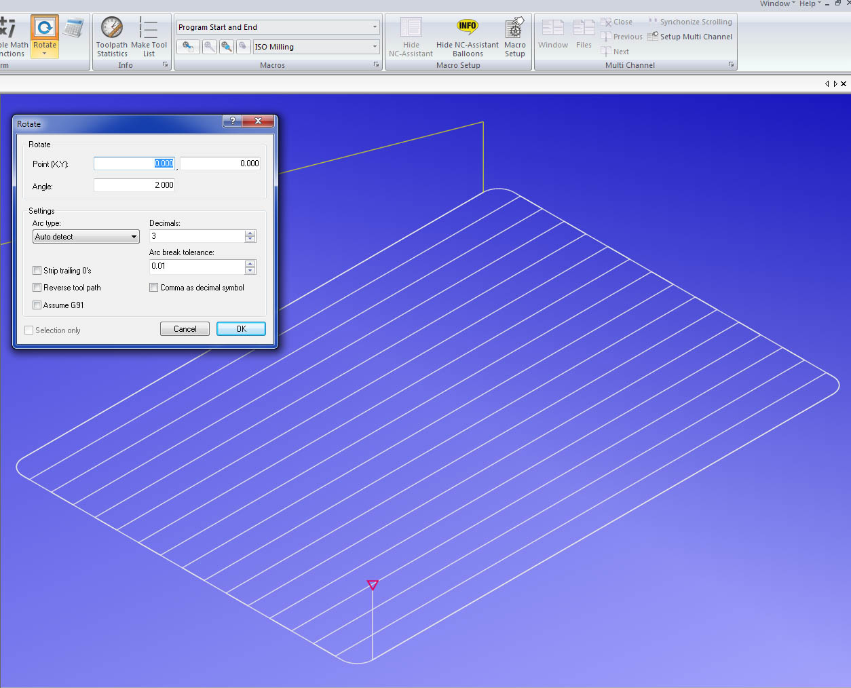The image size is (851, 688).
Task: Click the Rotate tool icon
Action: [45, 28]
